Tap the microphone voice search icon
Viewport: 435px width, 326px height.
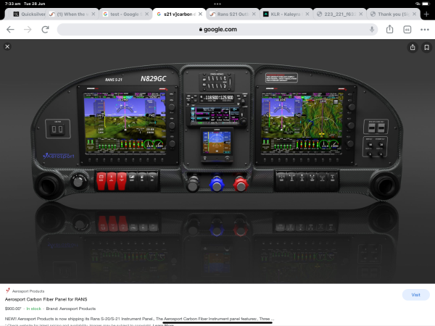[372, 29]
